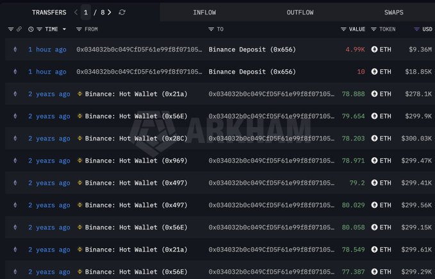This screenshot has height=279, width=435.
Task: Sort by the USD column header
Action: tap(427, 29)
